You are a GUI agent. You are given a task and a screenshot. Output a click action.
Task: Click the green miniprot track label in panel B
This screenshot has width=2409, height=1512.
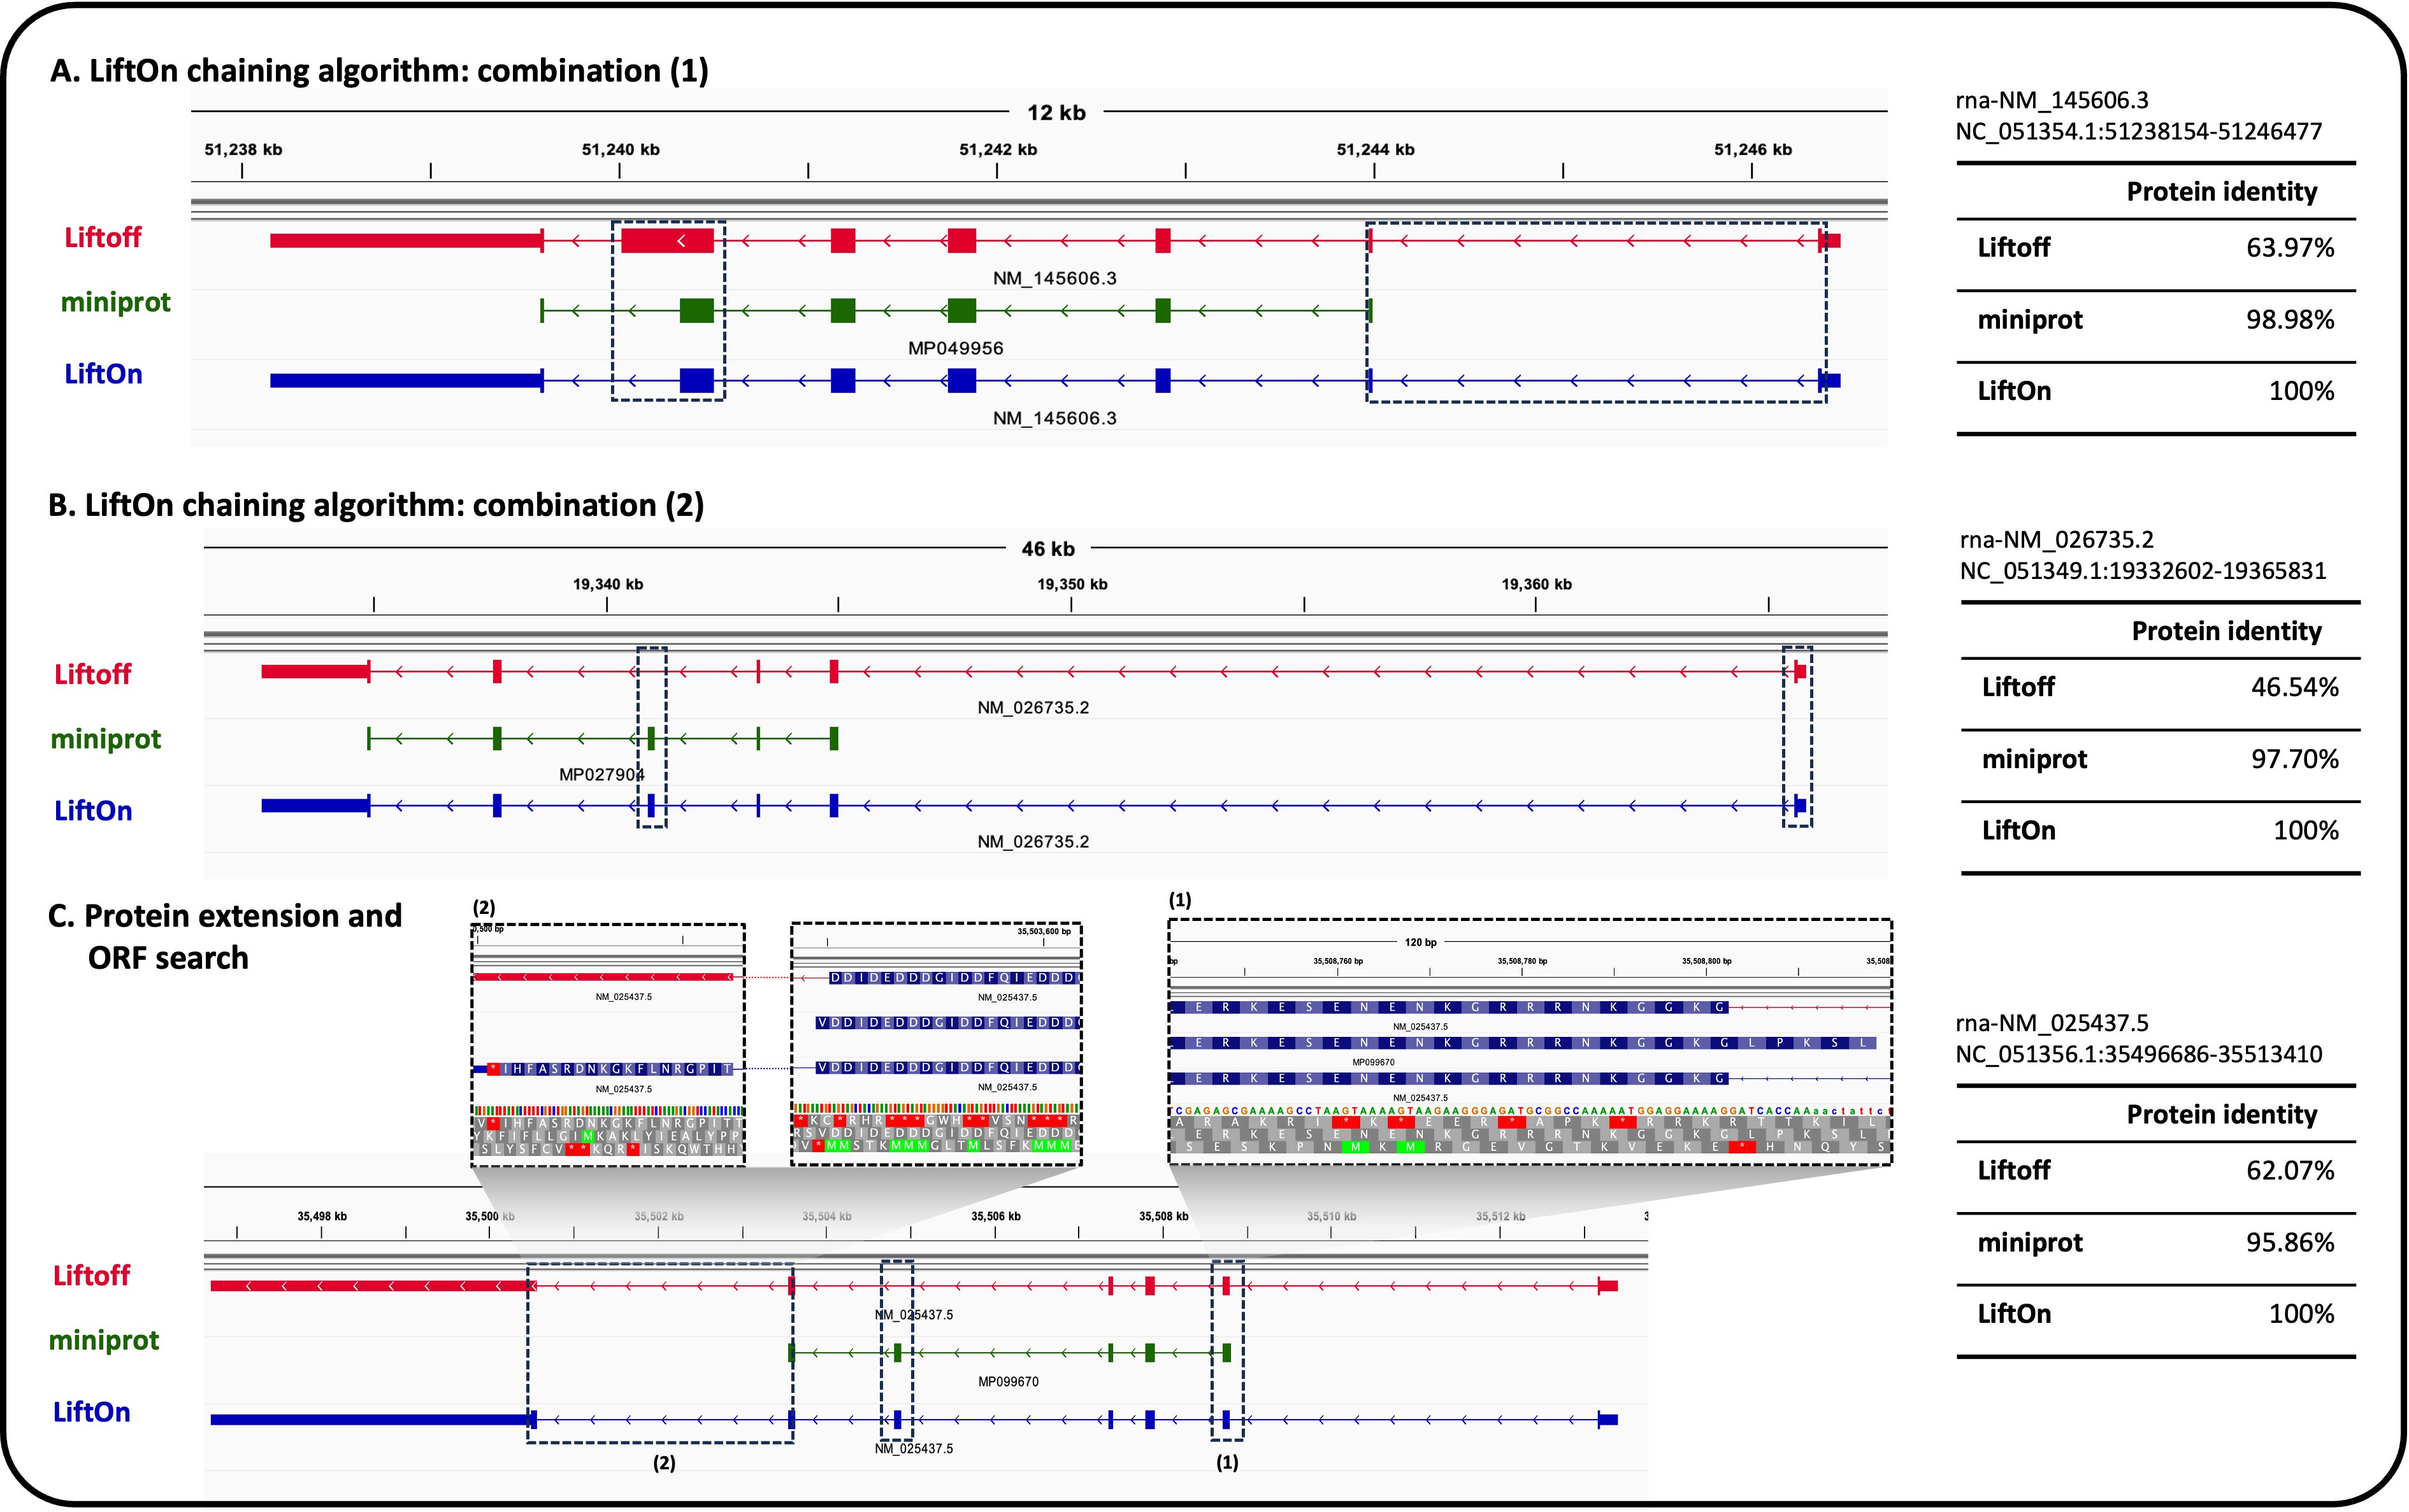[x=106, y=740]
